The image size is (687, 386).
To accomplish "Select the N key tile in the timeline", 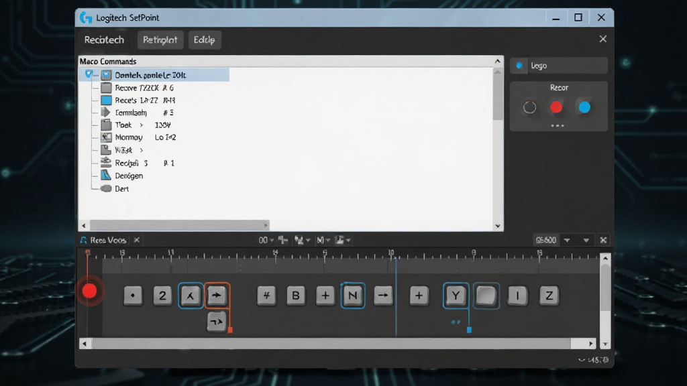I will click(x=353, y=296).
